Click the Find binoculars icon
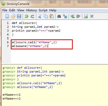The image size is (108, 106). click(x=59, y=16)
